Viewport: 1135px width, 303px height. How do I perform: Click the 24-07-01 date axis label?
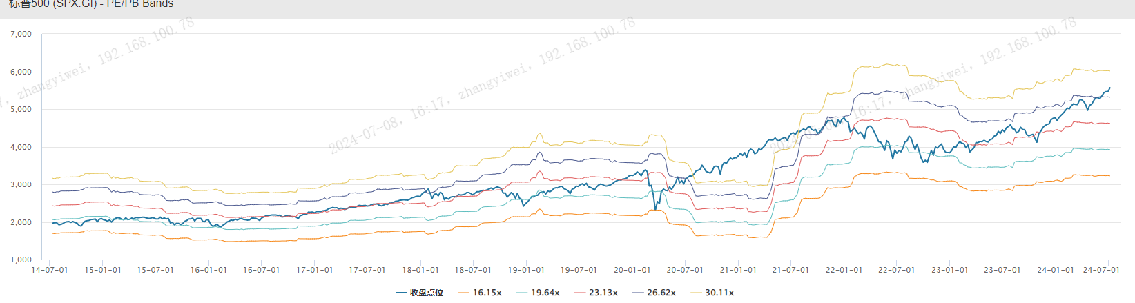click(1101, 270)
